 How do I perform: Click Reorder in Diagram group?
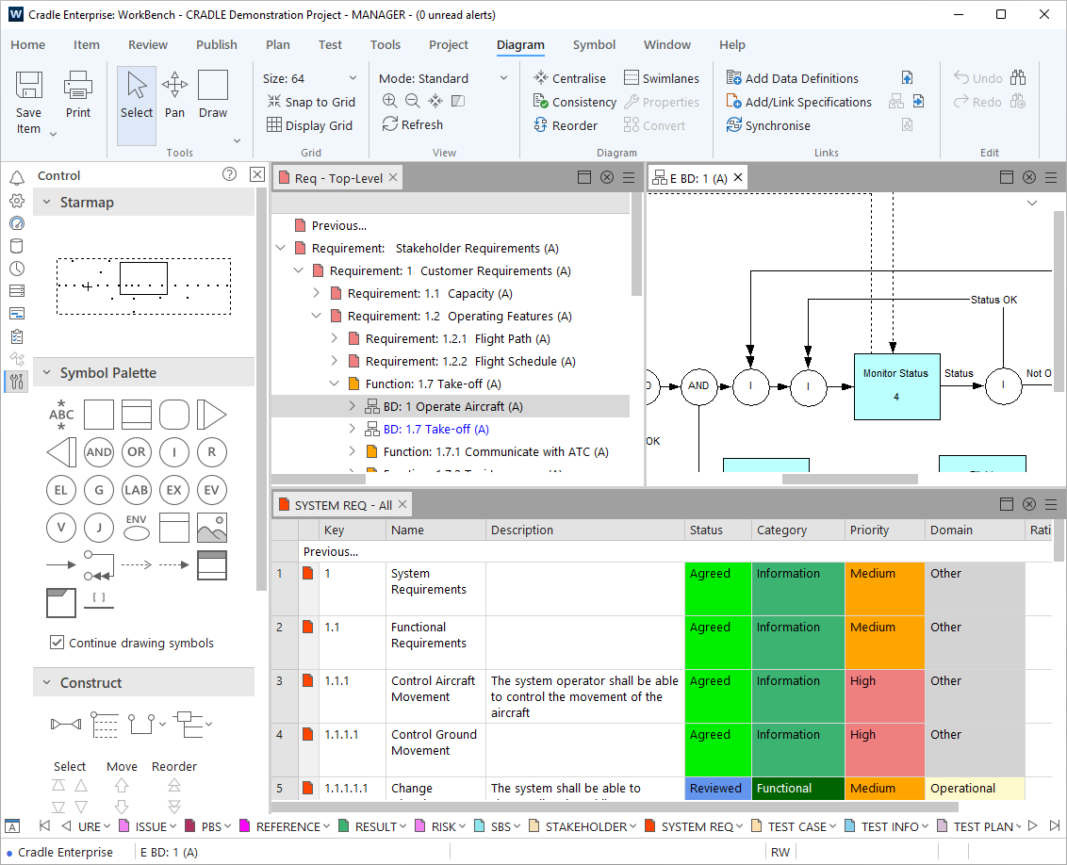566,126
